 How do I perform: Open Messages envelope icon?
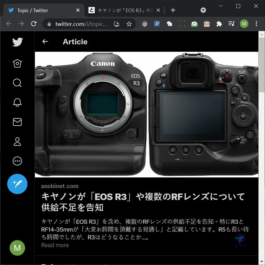click(x=17, y=122)
